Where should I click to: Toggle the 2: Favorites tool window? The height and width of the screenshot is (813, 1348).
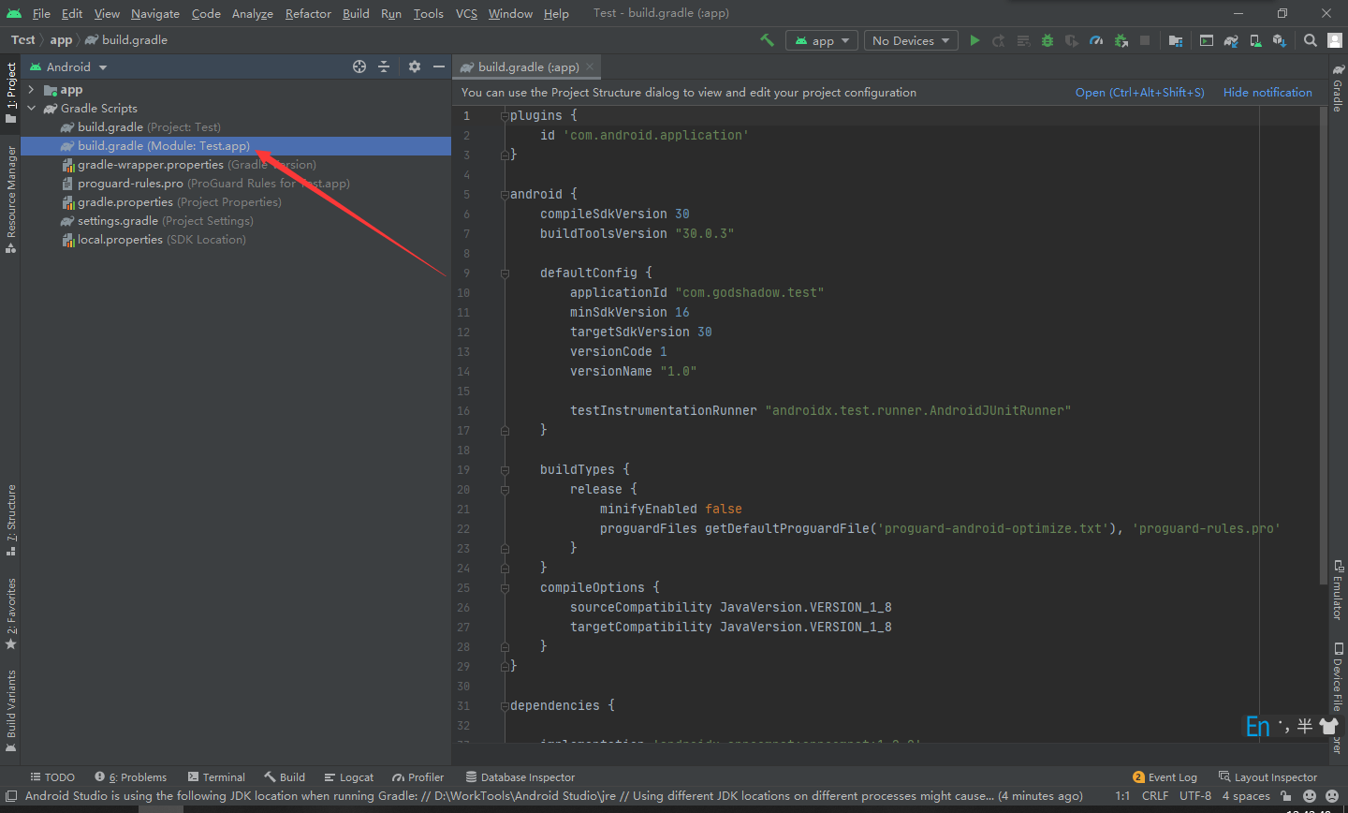pos(11,613)
